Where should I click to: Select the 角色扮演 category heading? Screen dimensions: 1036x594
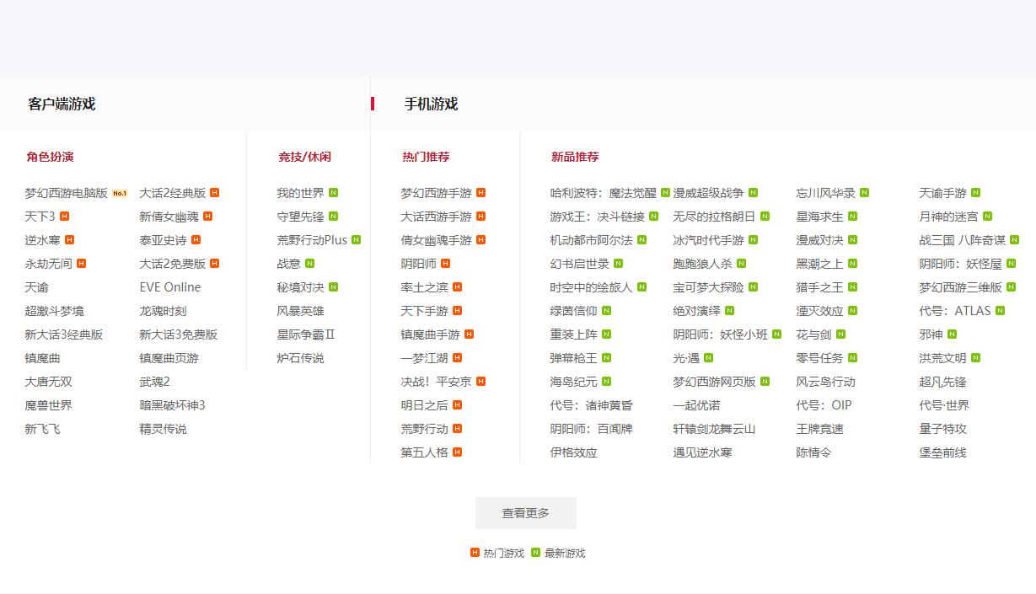[x=50, y=157]
